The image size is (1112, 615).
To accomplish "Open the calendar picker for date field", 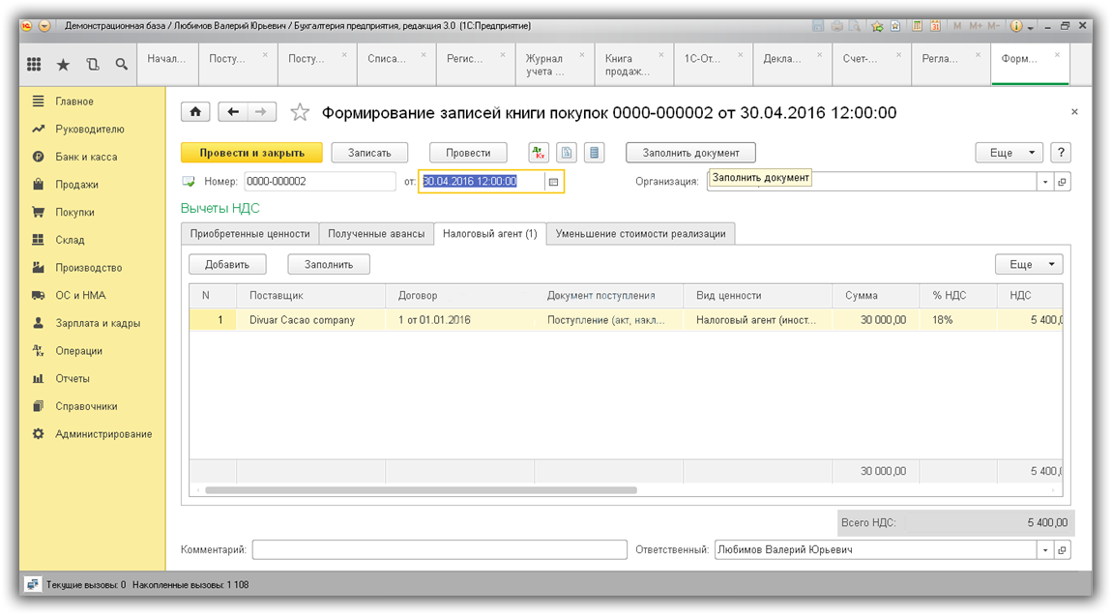I will click(x=553, y=182).
